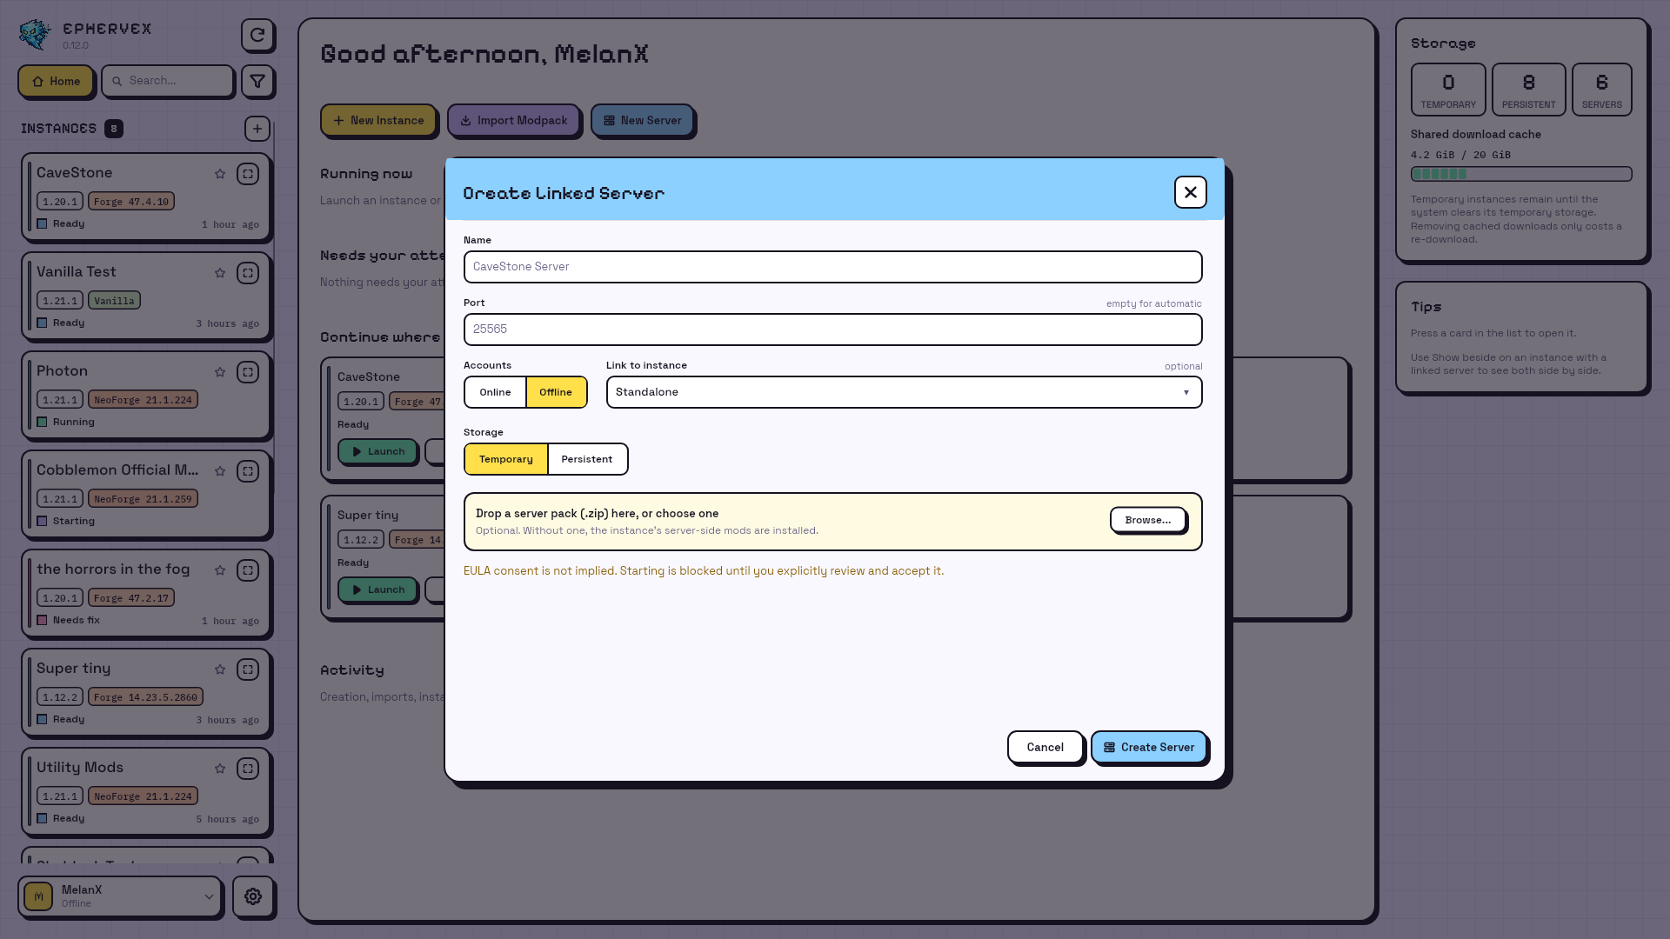Click the server pack drop zone
This screenshot has height=939, width=1670.
click(x=833, y=522)
